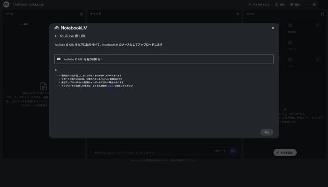Click the second Studio card icon
The width and height of the screenshot is (328, 187).
coord(290,43)
